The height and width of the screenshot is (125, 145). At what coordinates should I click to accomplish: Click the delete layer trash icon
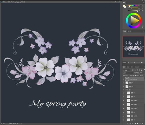coord(143,124)
